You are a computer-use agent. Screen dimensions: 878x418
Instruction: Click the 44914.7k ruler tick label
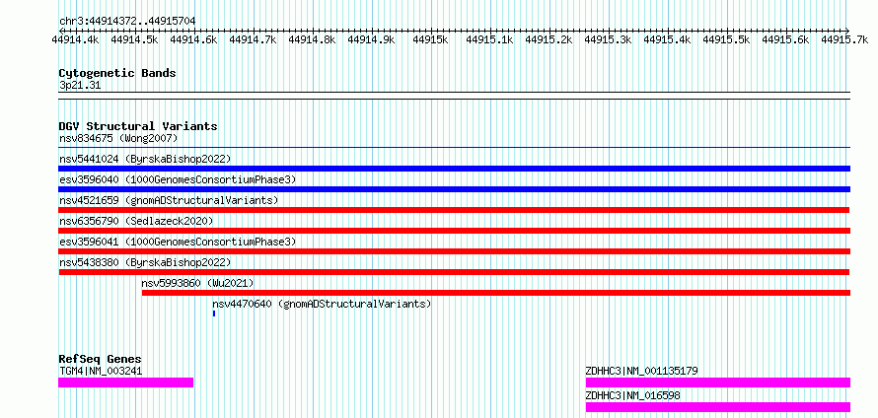[254, 40]
